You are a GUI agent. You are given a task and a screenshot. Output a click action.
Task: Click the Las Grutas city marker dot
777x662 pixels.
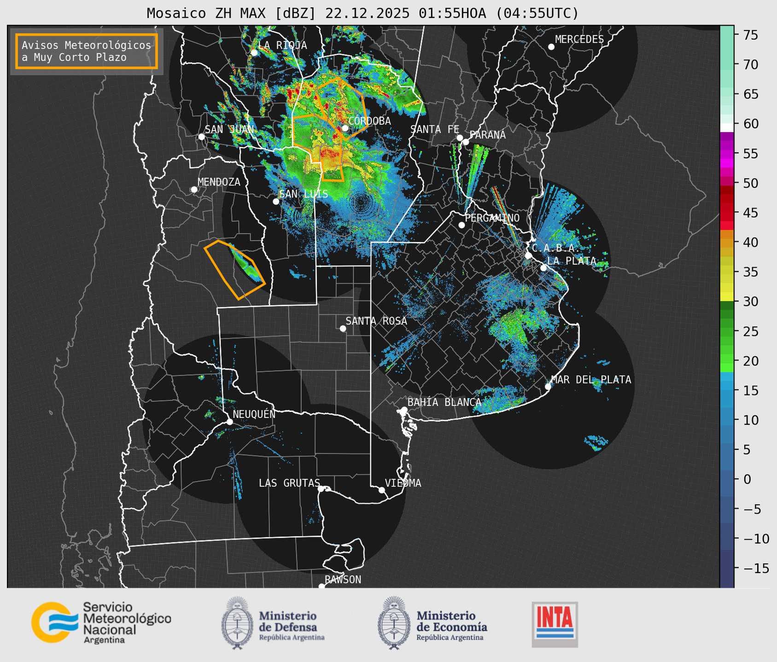(321, 489)
